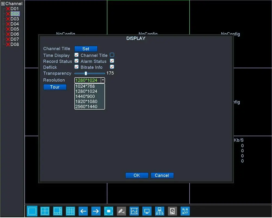Choose the eight-view layout icon
This screenshot has height=218, width=272.
click(58, 211)
